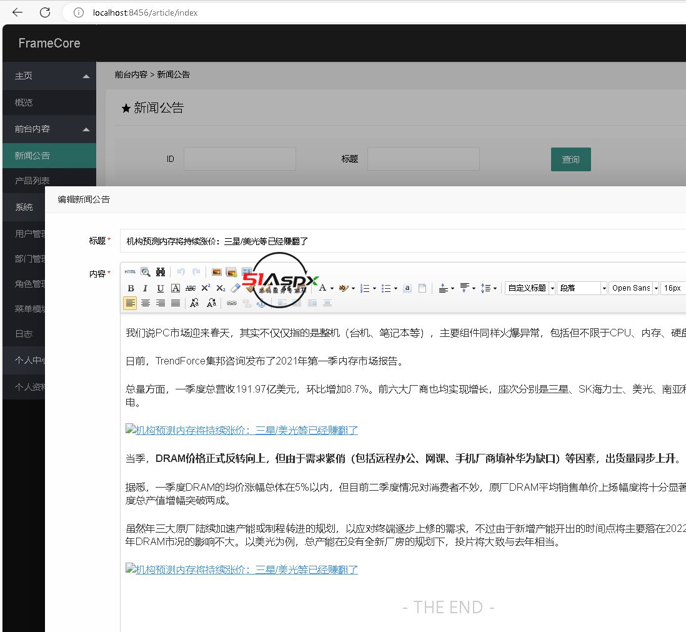Click the 标题 search input field

point(424,158)
